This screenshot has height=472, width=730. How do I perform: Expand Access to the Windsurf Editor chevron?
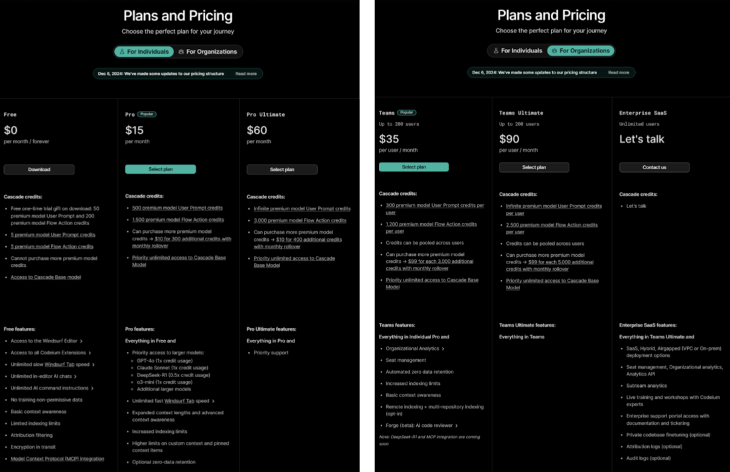click(x=81, y=341)
